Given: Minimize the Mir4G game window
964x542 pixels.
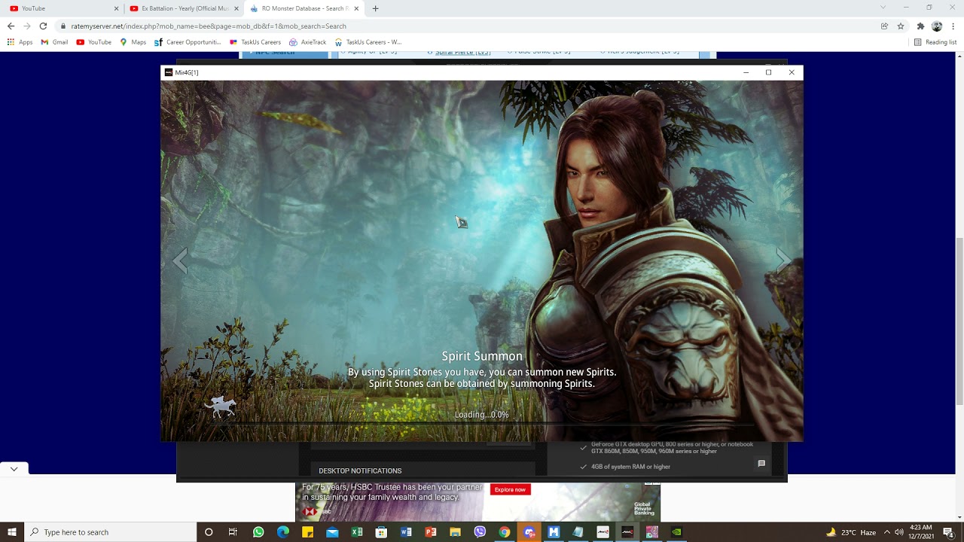Looking at the screenshot, I should coord(746,72).
